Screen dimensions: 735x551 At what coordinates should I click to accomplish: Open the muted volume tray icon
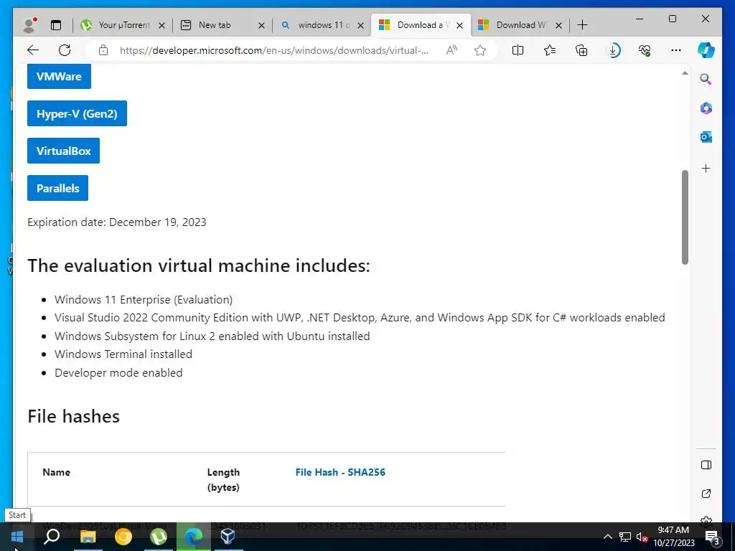click(642, 537)
